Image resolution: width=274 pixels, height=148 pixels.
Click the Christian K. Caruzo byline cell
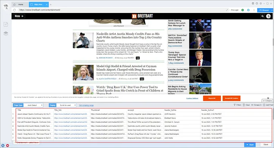182,122
